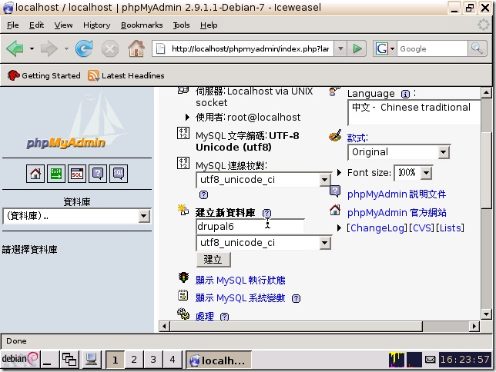Open the URL bar history dropdown
Screen dimensions: 496x372
[340, 48]
